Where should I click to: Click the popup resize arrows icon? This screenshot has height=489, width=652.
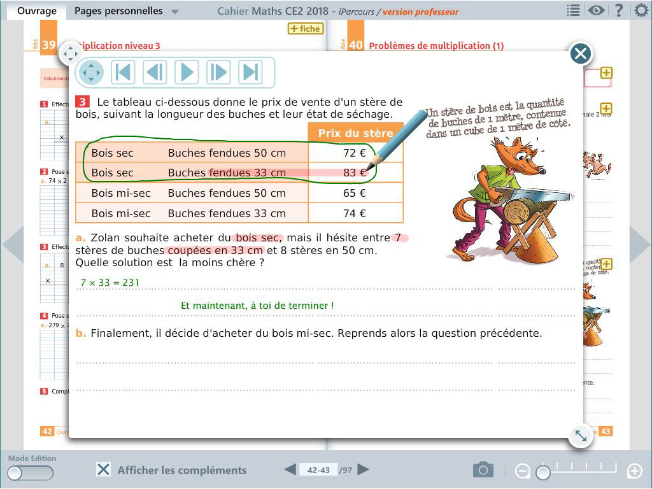(x=581, y=436)
